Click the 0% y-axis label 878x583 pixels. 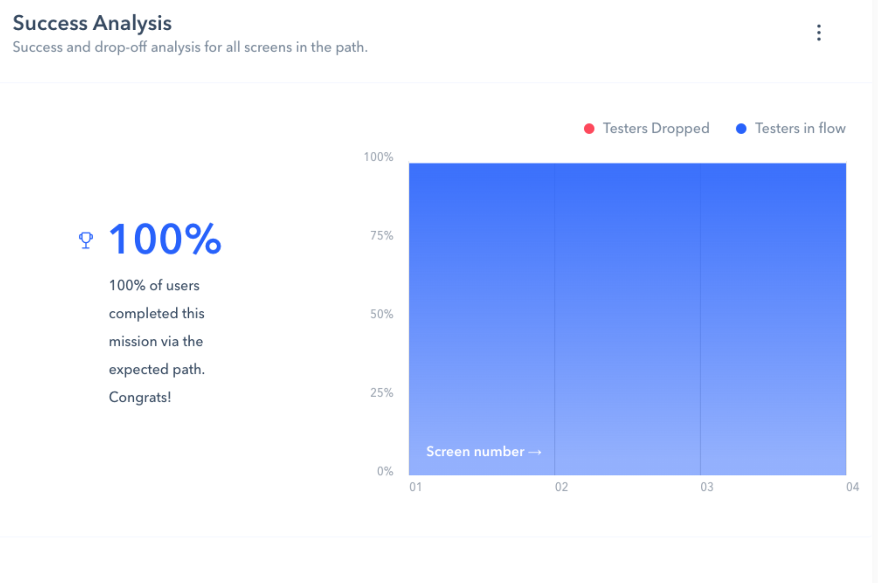[385, 471]
